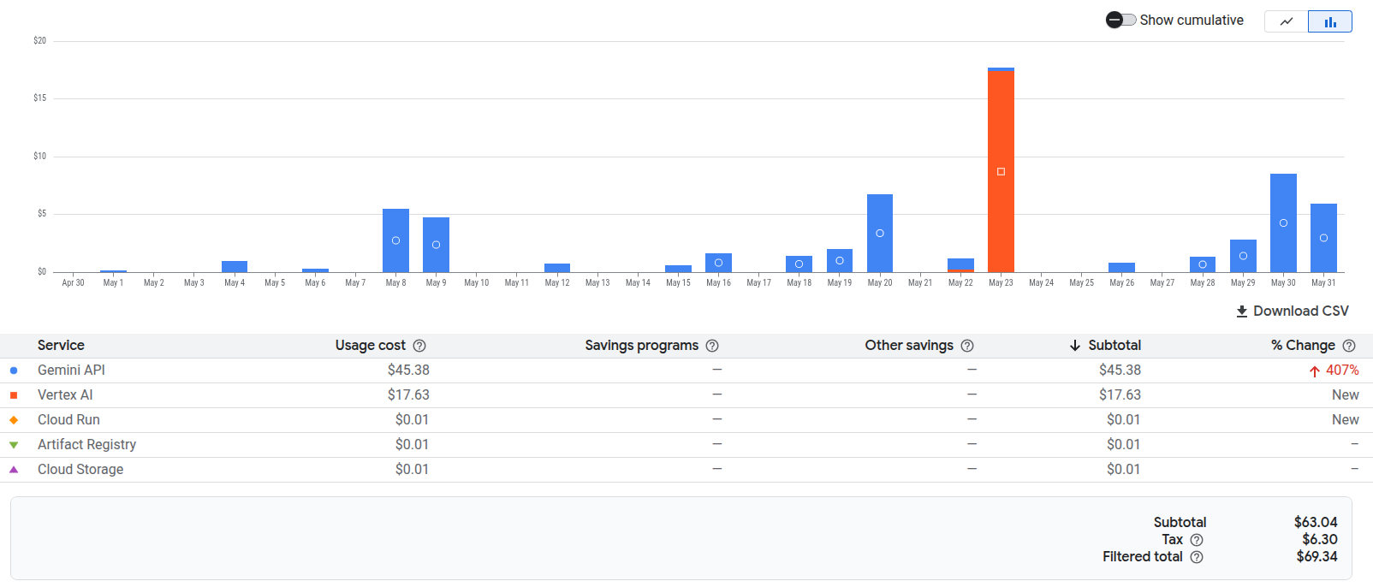Click the Filtered total amount $69.34
The height and width of the screenshot is (587, 1373).
[x=1317, y=557]
